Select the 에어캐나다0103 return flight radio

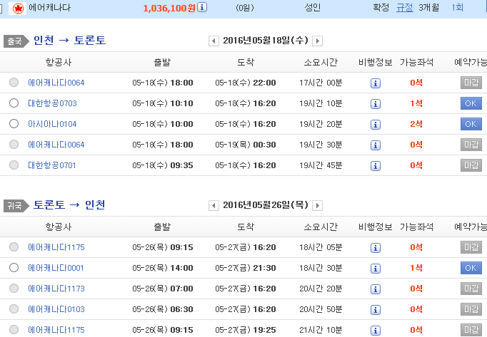pos(14,309)
